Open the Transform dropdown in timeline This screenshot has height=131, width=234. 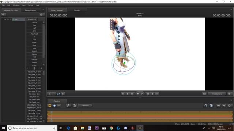tap(86, 106)
